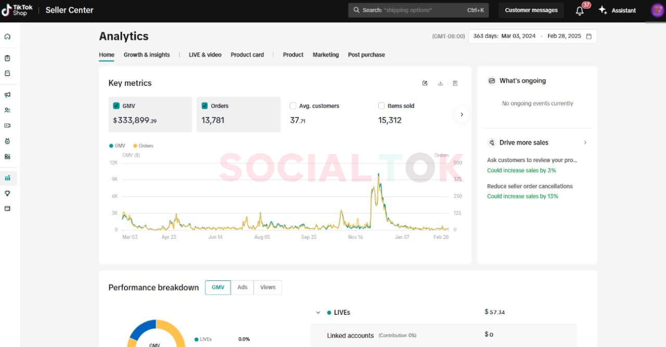666x347 pixels.
Task: Switch to Growth & insights tab
Action: 147,55
